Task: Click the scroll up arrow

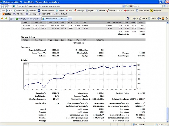Action: pos(167,23)
